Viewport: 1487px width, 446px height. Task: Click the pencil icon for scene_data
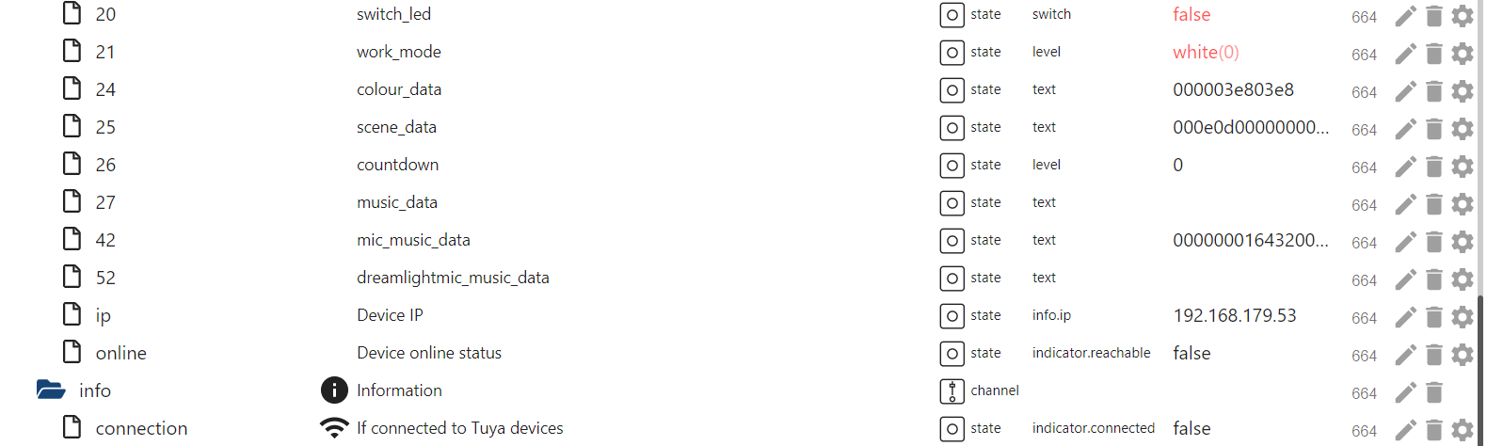tap(1405, 129)
